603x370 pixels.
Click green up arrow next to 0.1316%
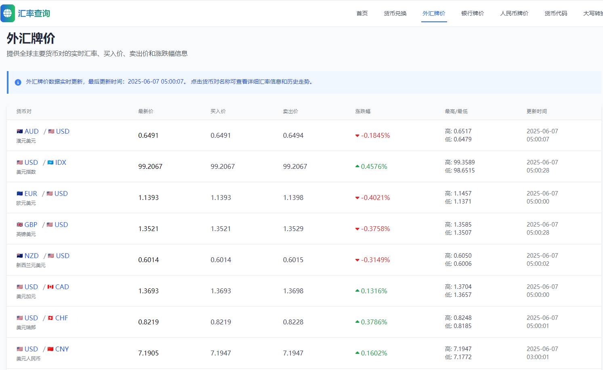[357, 291]
